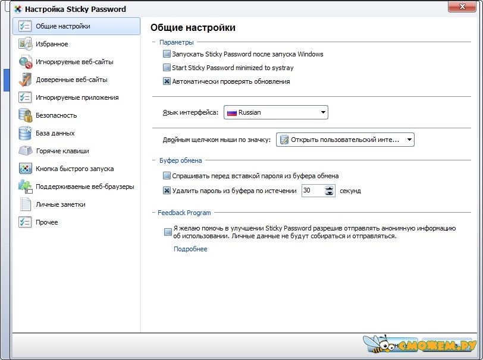Open Доверенные веб-сайты settings
This screenshot has width=483, height=360.
(x=76, y=80)
